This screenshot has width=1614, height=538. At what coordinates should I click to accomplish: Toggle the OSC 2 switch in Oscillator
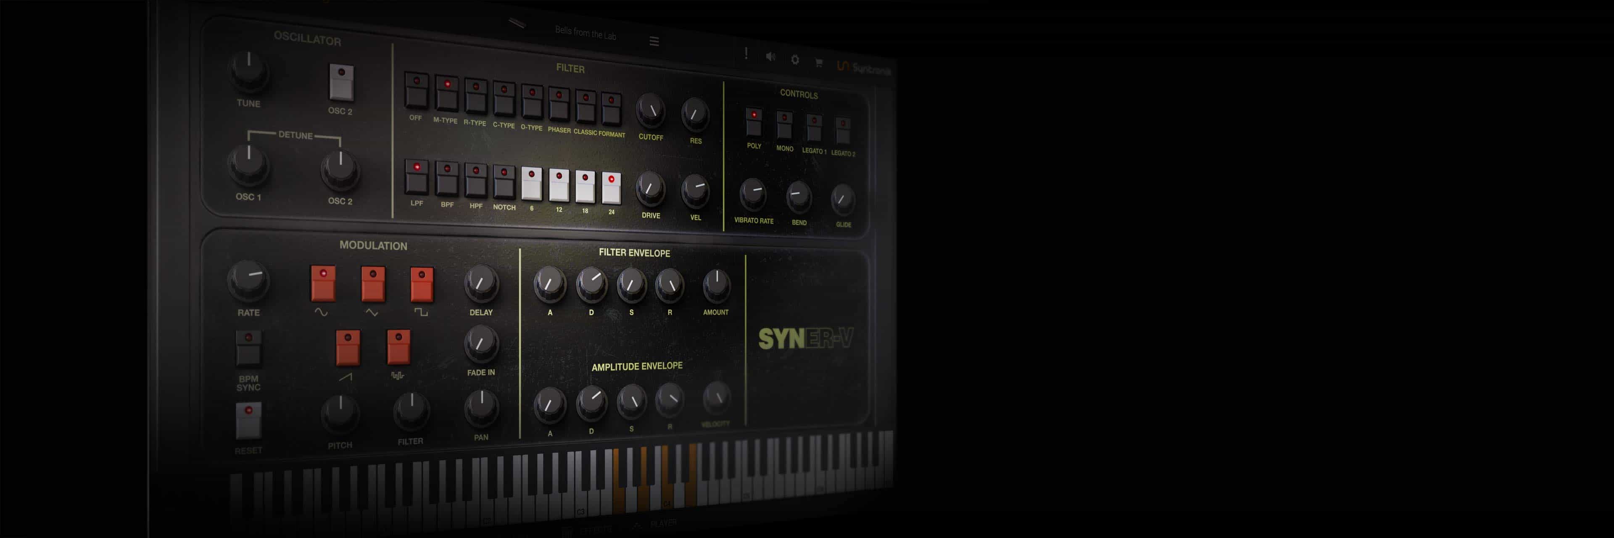pos(341,82)
